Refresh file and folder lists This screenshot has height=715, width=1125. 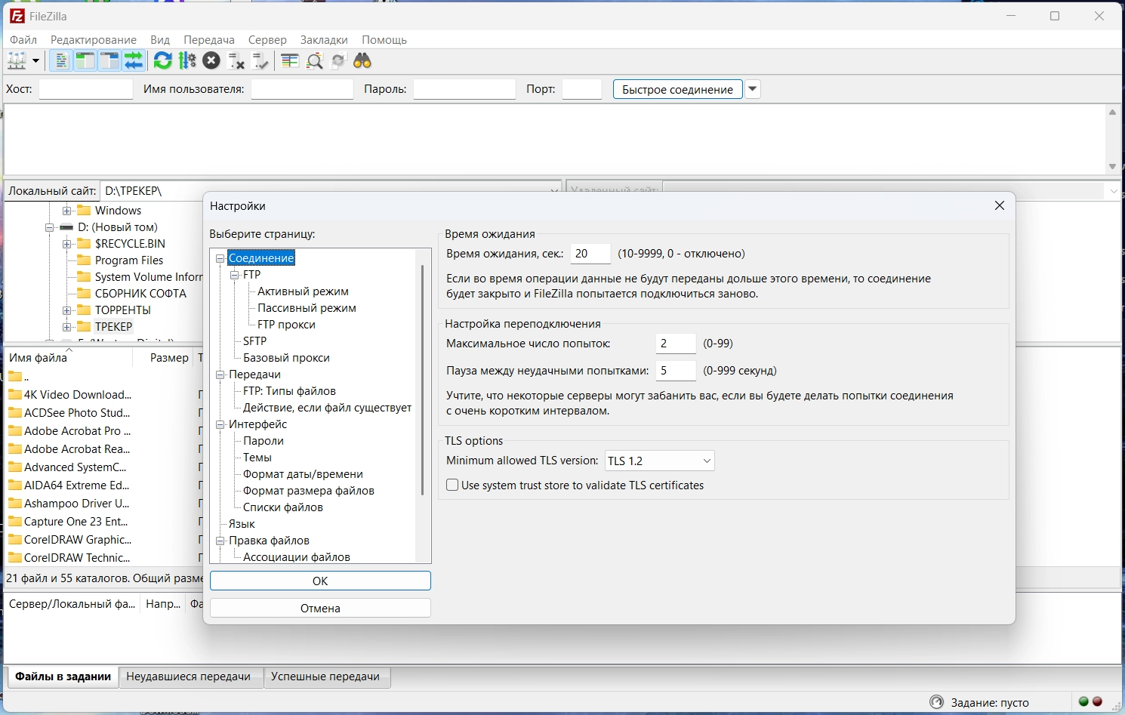click(162, 61)
